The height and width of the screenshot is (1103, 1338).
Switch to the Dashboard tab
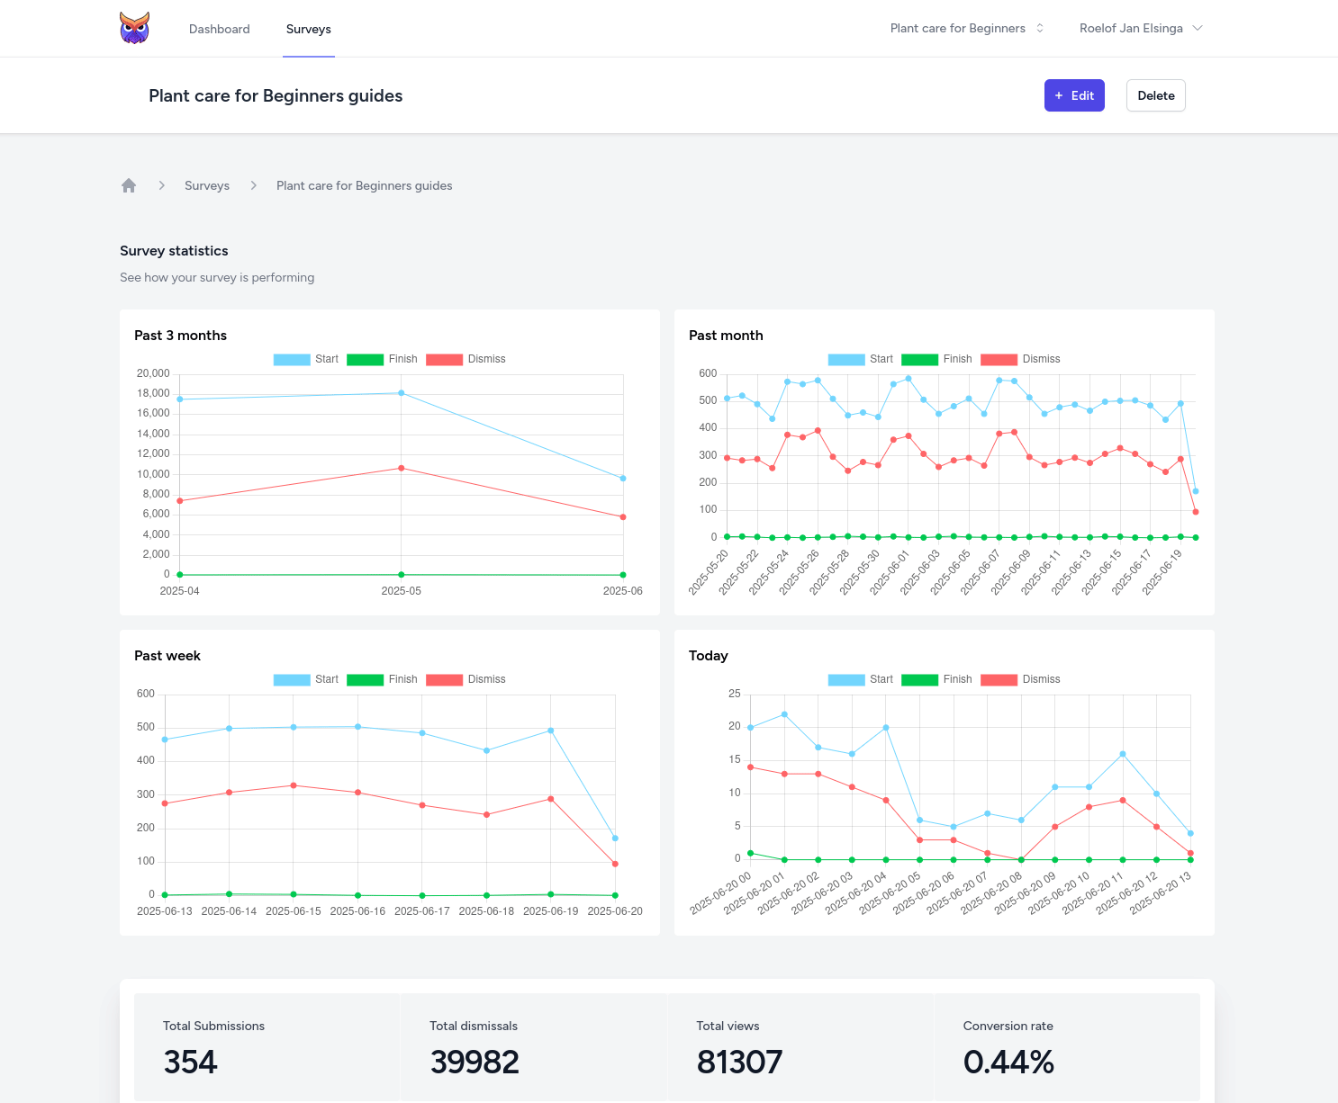tap(219, 29)
